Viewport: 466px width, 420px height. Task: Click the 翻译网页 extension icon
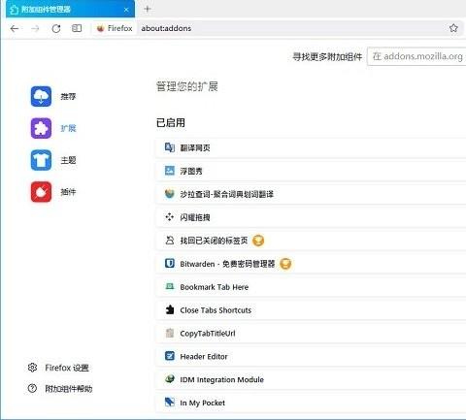pos(170,147)
